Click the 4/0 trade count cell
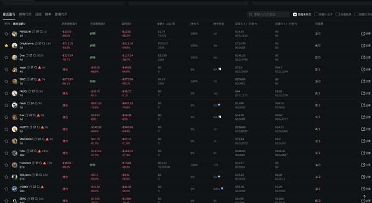 tap(318, 45)
